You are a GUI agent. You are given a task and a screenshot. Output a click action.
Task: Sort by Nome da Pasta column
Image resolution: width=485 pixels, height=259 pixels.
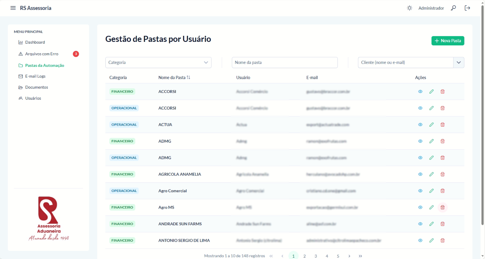click(174, 77)
